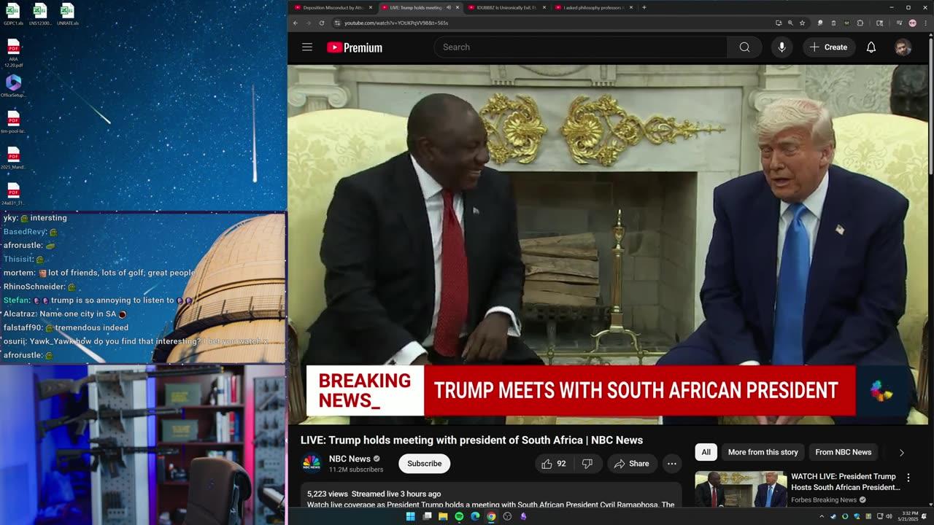Click falstaff90's tremendous indeed chat message

click(66, 327)
